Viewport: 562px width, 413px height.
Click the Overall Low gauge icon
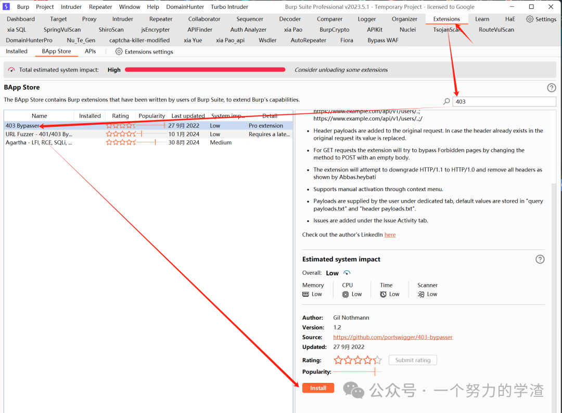[347, 273]
